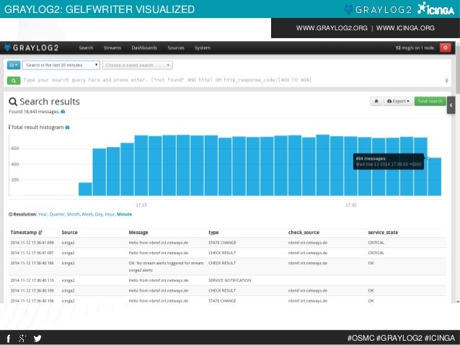Click the Graylog2 logo in the slide header

[378, 9]
